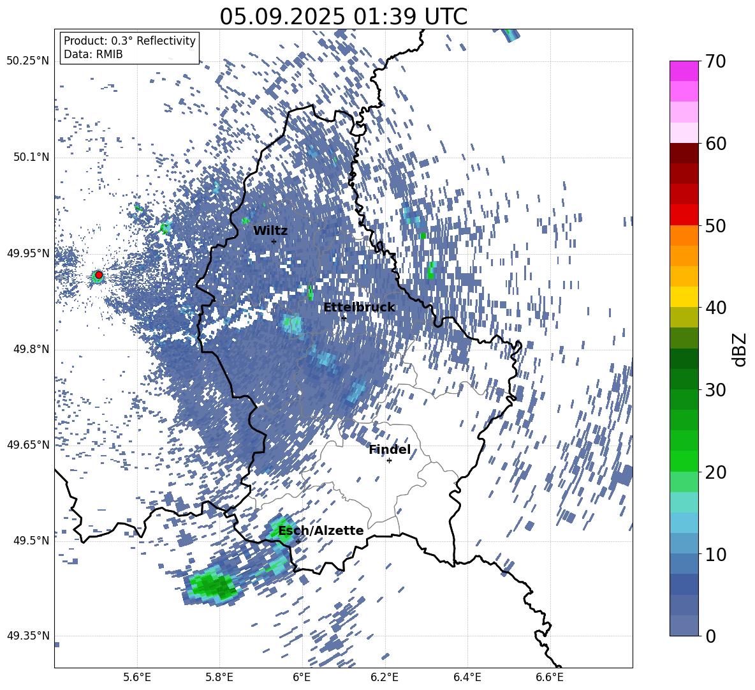
Task: Click the colorbar tick label 50
Action: (715, 225)
